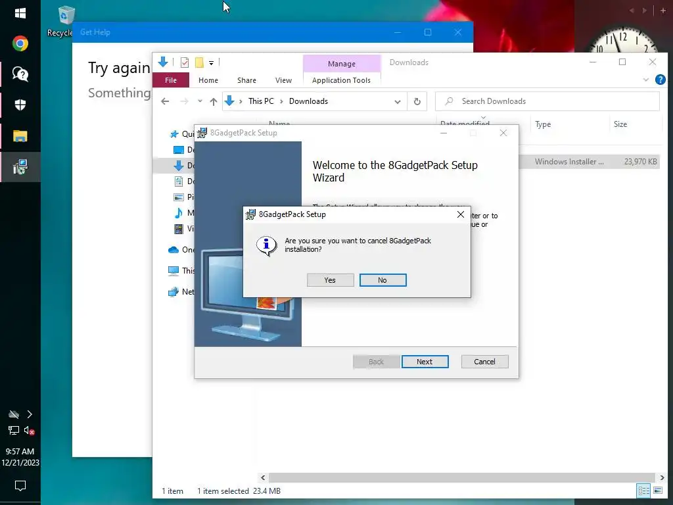Confirm cancel by clicking Yes
Image resolution: width=673 pixels, height=505 pixels.
click(330, 280)
